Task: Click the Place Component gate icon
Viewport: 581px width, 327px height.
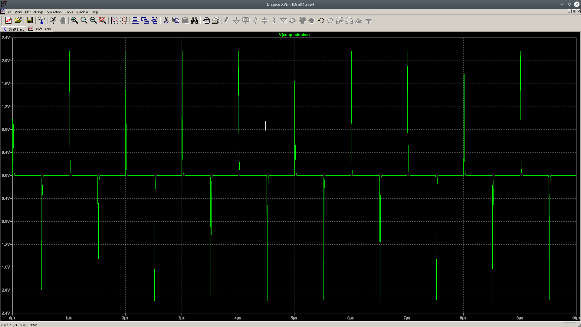Action: 293,20
